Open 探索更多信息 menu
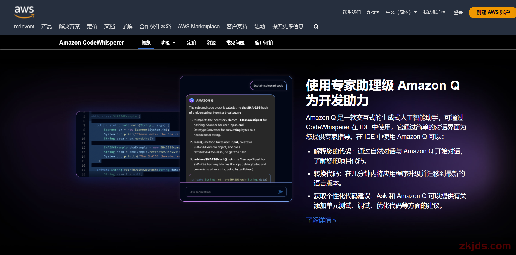Viewport: 516px width, 255px height. [x=288, y=27]
